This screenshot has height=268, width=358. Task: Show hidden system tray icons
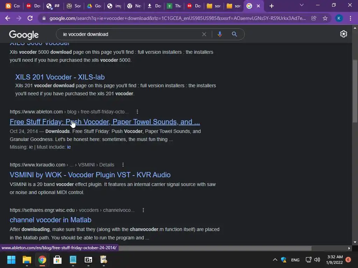275,260
